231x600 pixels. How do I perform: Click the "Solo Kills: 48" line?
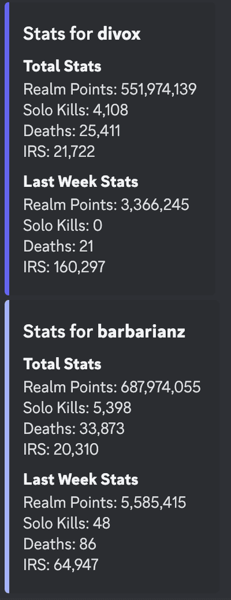pos(67,522)
